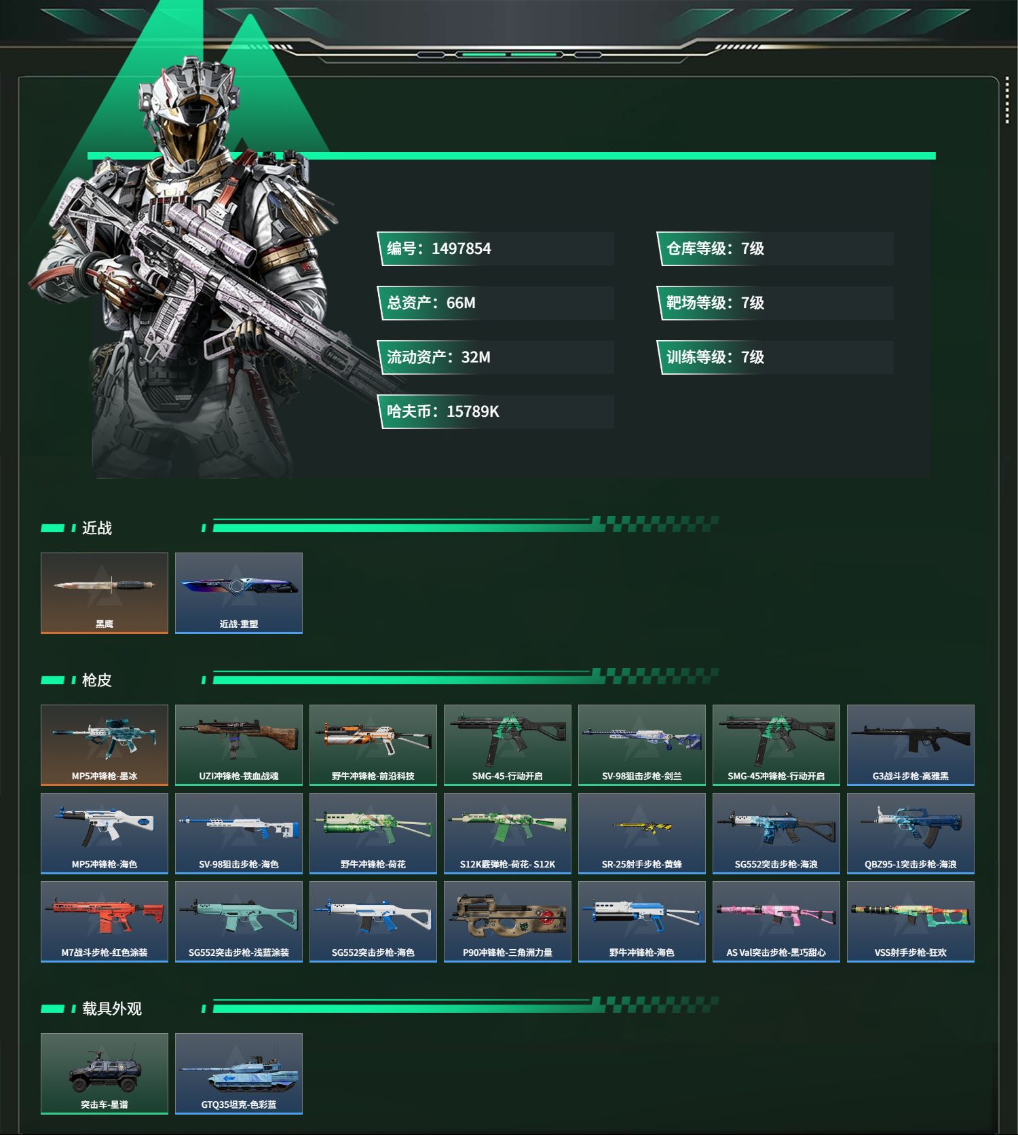Click the 载具外观 section heading
This screenshot has width=1018, height=1135.
[x=112, y=1009]
